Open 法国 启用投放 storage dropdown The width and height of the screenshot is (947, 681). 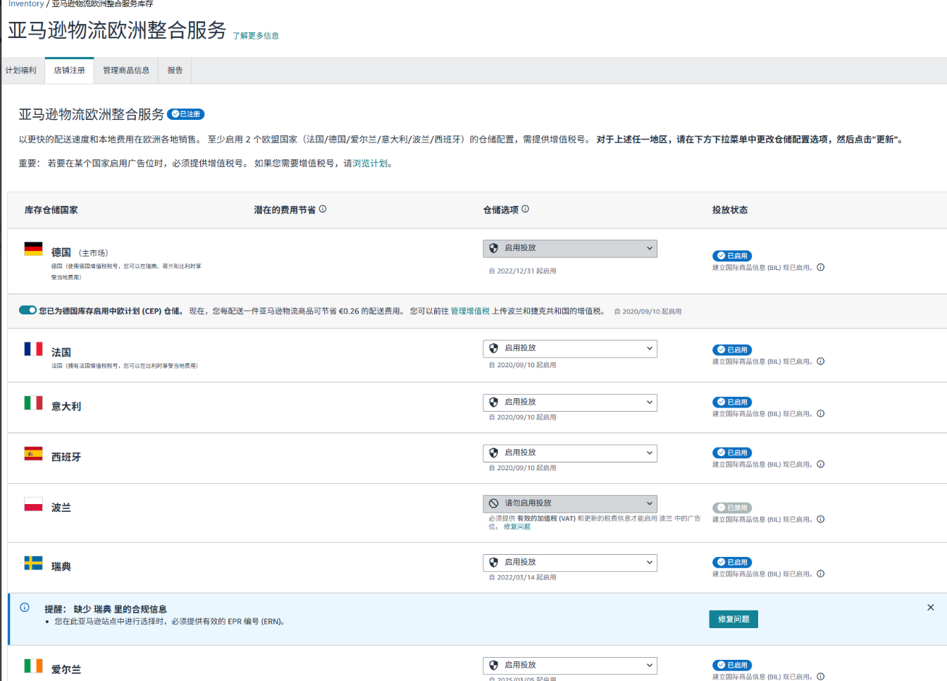tap(570, 348)
